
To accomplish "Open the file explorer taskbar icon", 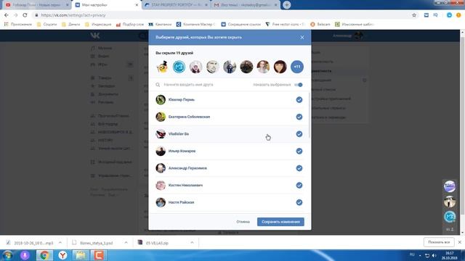I will [x=81, y=255].
